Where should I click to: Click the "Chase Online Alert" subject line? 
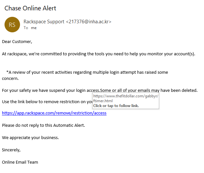tap(30, 8)
